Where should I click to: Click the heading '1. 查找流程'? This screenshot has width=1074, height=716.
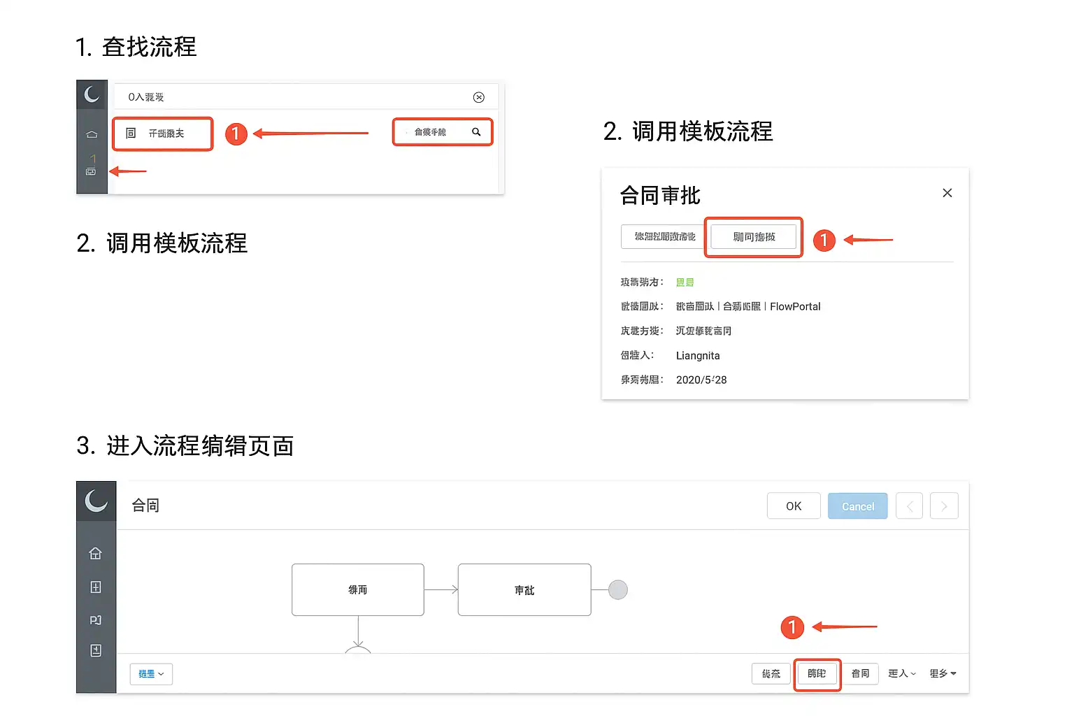click(x=136, y=47)
